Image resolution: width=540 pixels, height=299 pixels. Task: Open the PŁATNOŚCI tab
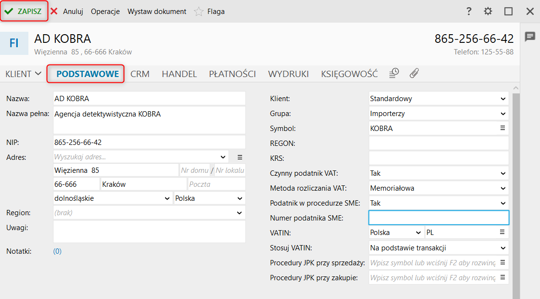pos(232,74)
